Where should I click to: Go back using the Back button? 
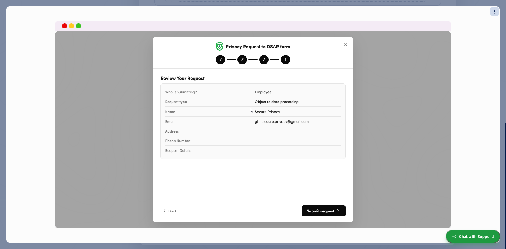(x=170, y=211)
